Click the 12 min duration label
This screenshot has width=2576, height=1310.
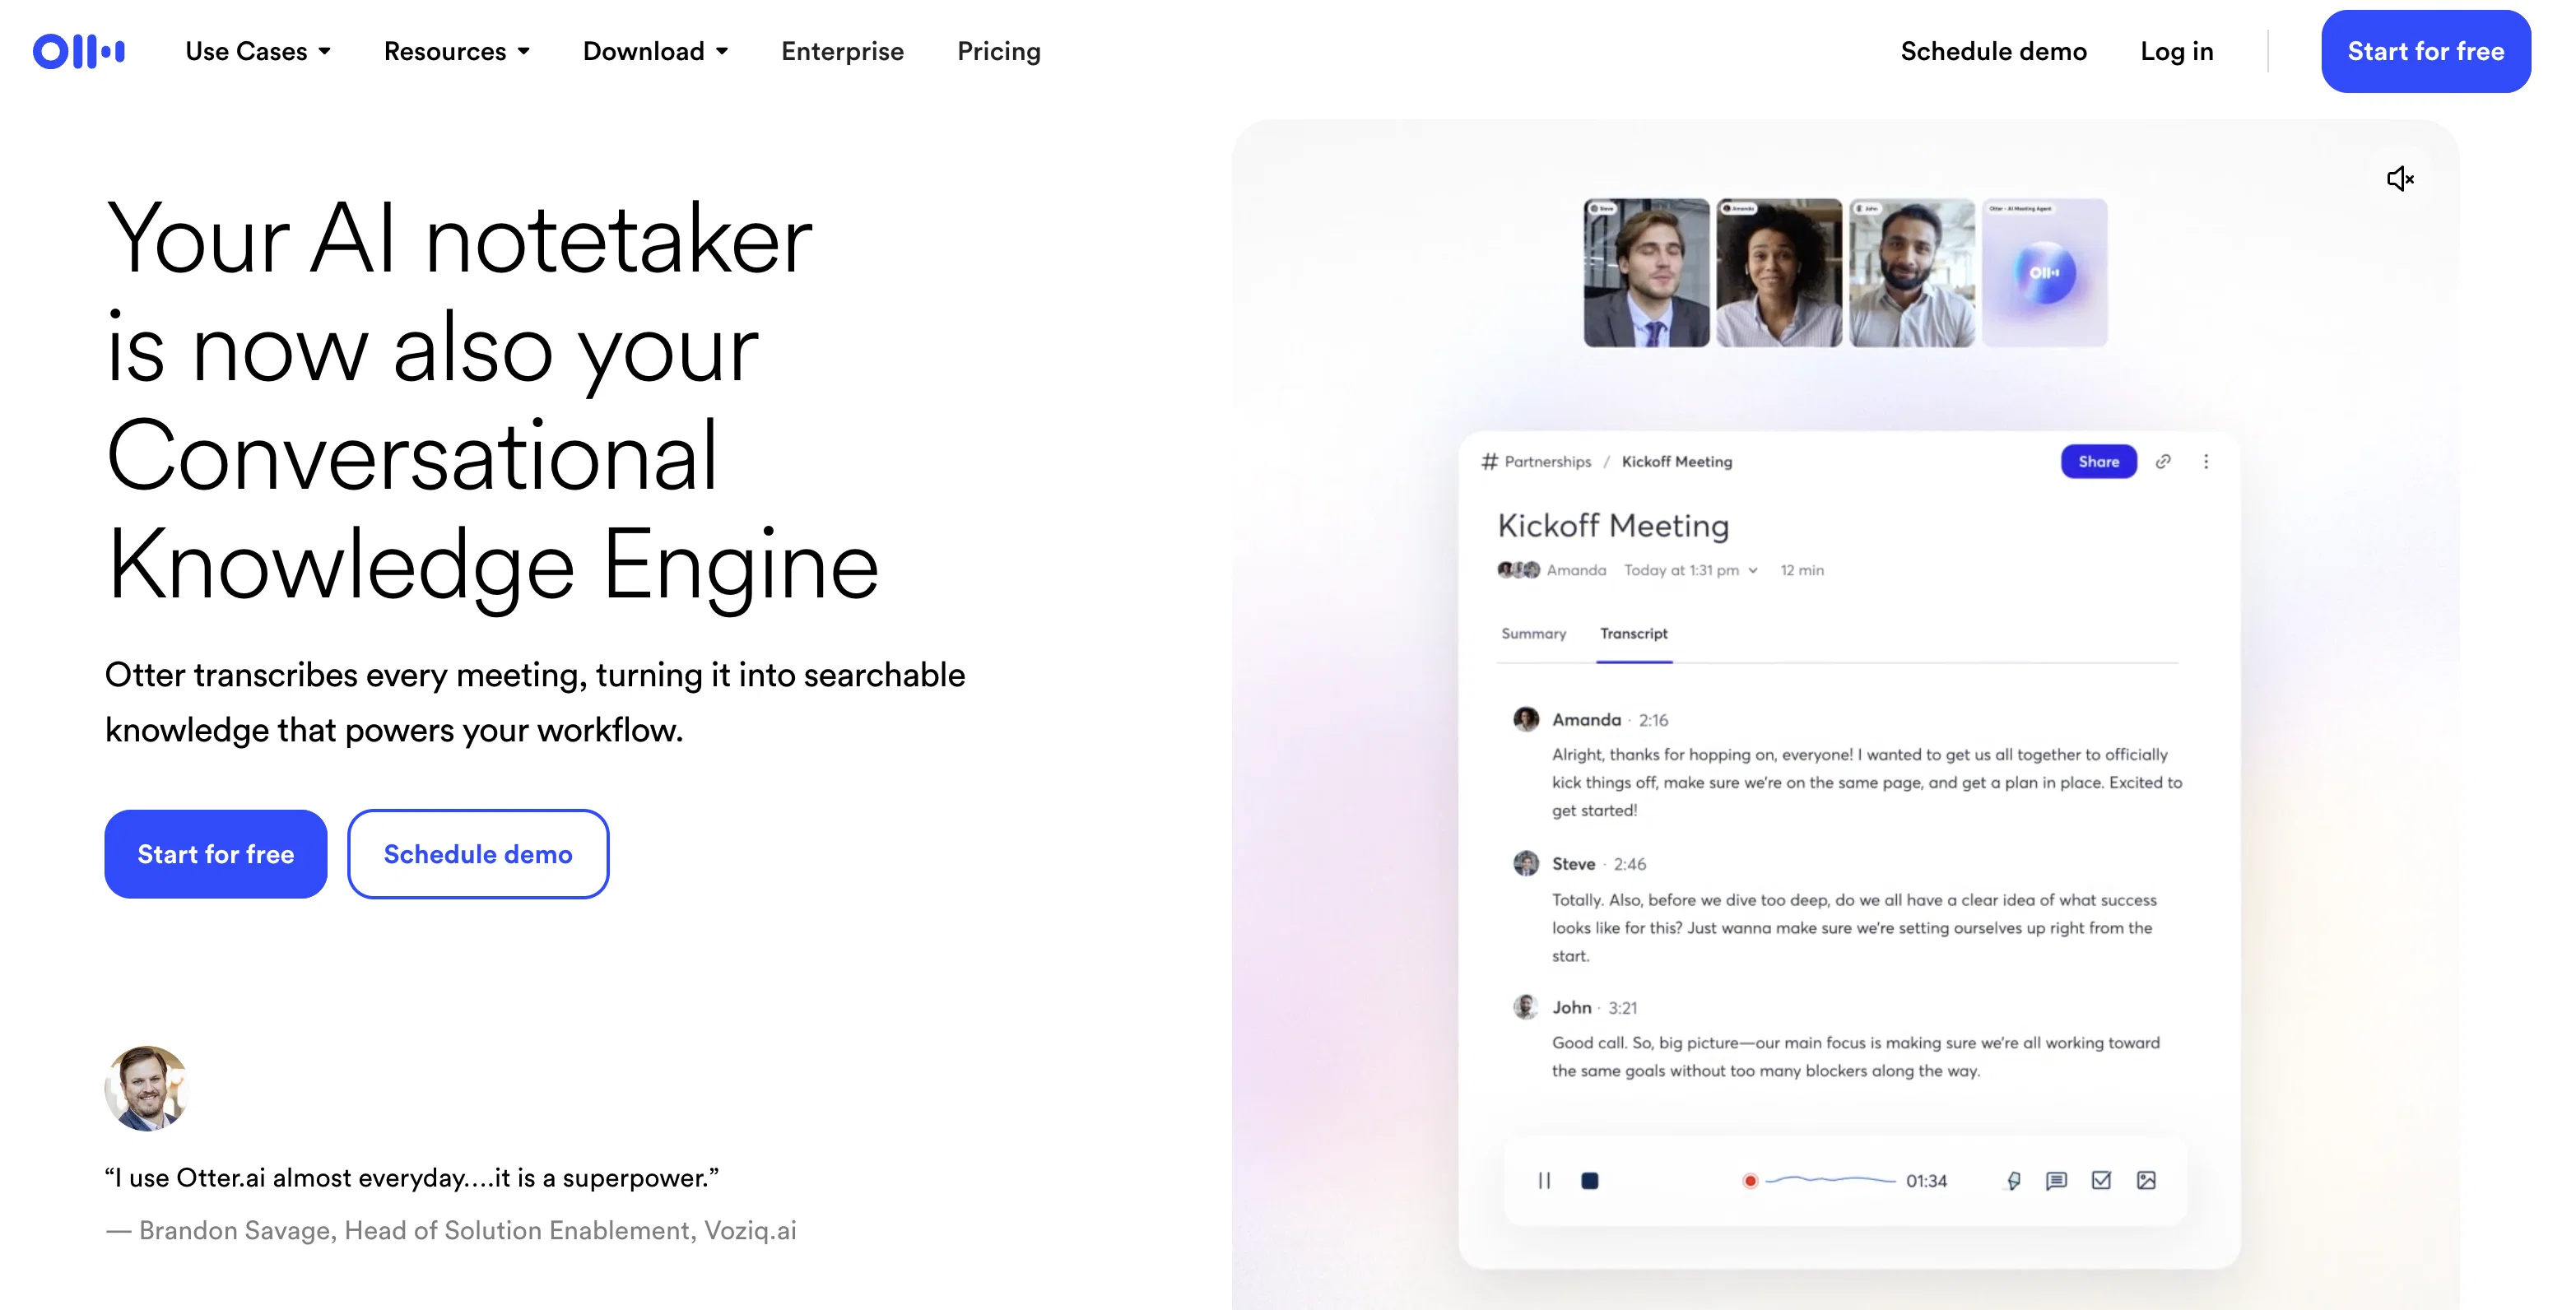point(1802,570)
